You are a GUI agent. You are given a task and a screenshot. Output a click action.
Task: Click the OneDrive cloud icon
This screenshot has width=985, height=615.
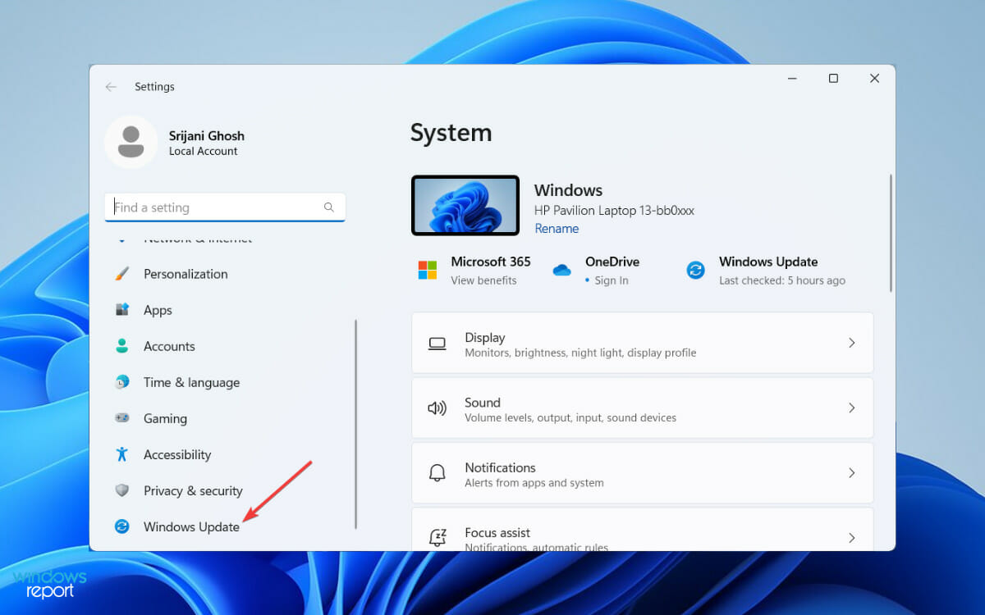pyautogui.click(x=562, y=269)
